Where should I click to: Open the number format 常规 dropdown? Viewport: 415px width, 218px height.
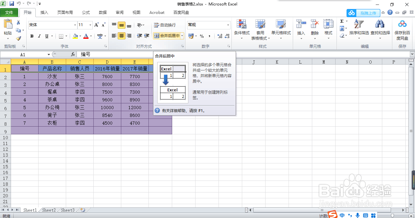tap(228, 25)
